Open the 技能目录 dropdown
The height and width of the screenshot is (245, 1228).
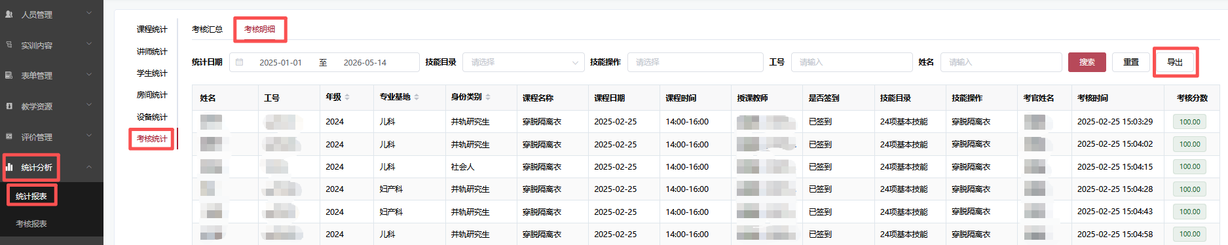(x=523, y=62)
